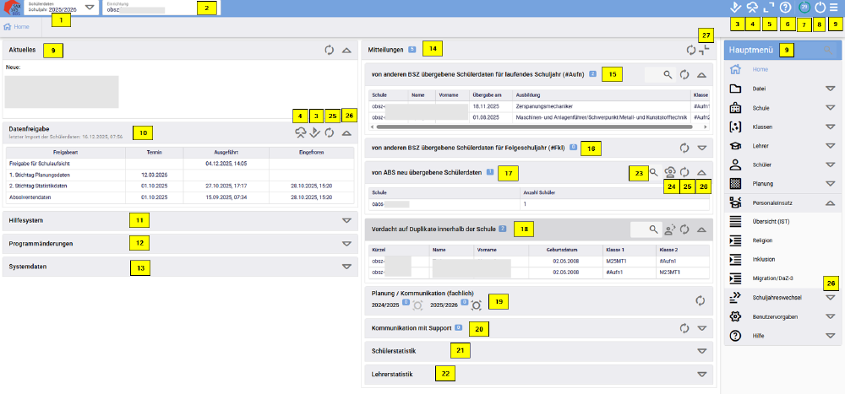Open the Schuljahr 2025/2026 dropdown

(90, 8)
